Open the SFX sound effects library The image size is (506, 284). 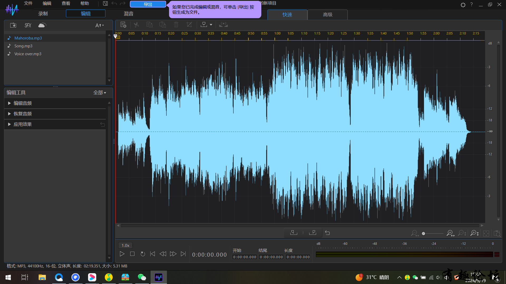click(28, 25)
